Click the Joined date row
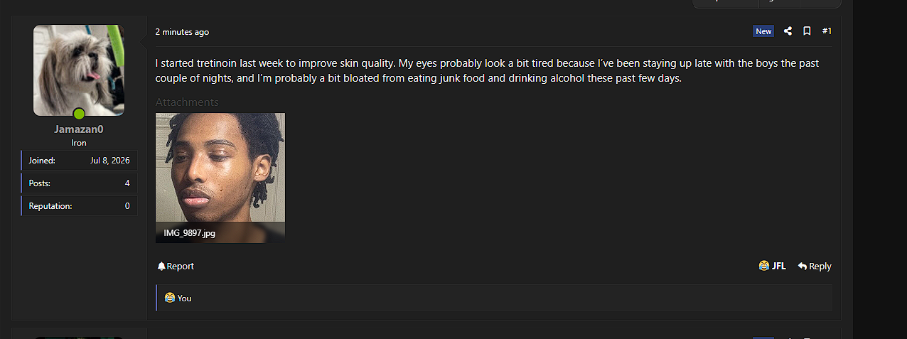This screenshot has height=339, width=907. click(79, 161)
